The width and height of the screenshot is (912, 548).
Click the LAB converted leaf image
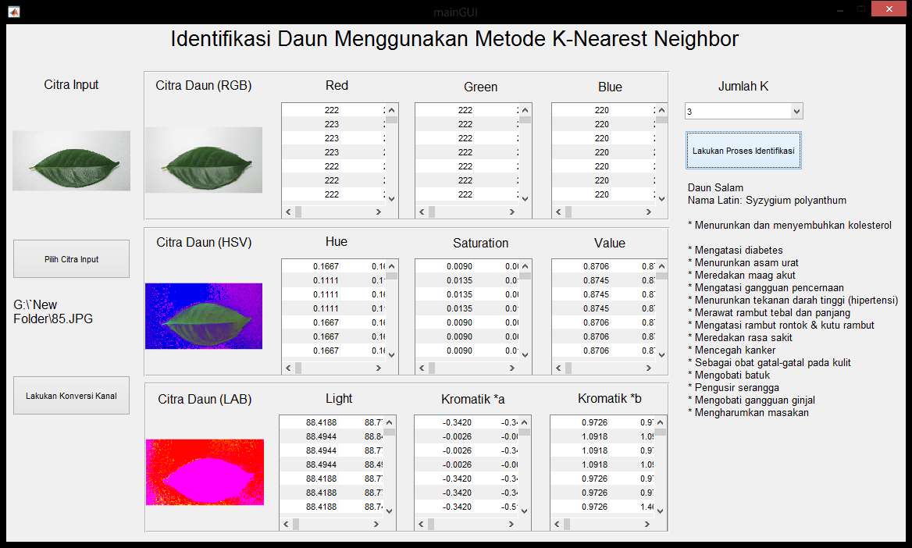(x=205, y=472)
